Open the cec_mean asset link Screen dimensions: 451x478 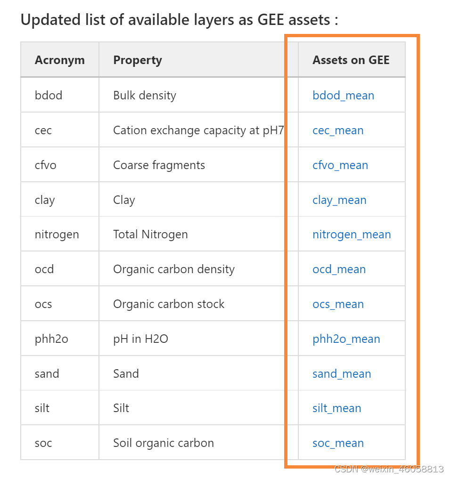coord(338,130)
